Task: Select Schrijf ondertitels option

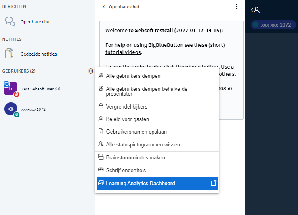Action: click(157, 170)
